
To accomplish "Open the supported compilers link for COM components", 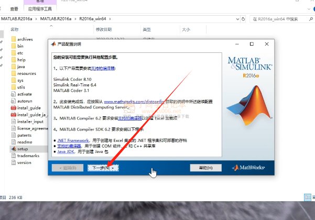I will tap(69, 146).
